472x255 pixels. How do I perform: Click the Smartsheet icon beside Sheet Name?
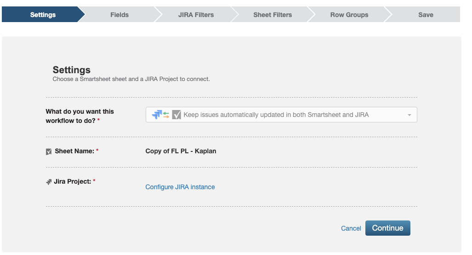pos(49,151)
